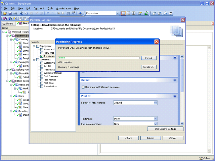This screenshot has width=215, height=161.
Task: Collapse the Output section chevron
Action: 175,80
